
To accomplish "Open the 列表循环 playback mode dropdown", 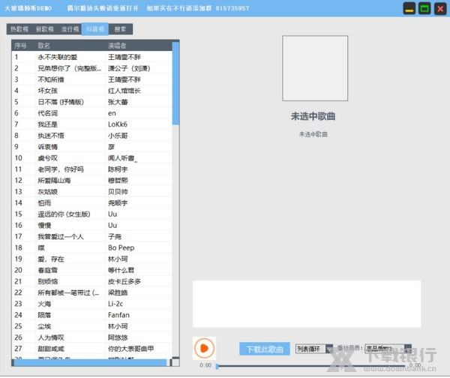I will pos(312,349).
